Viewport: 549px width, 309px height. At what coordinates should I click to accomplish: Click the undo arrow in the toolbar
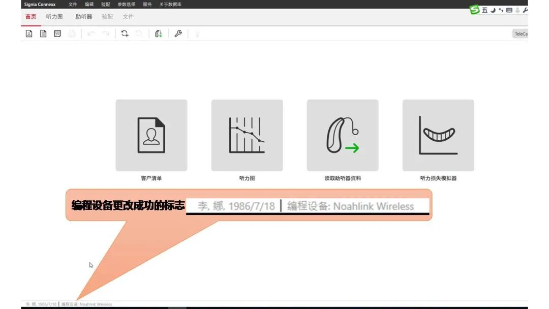click(x=91, y=33)
